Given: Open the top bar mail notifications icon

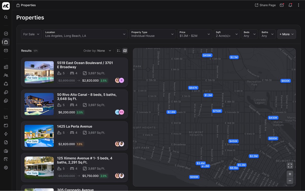Looking at the screenshot, I should (282, 5).
